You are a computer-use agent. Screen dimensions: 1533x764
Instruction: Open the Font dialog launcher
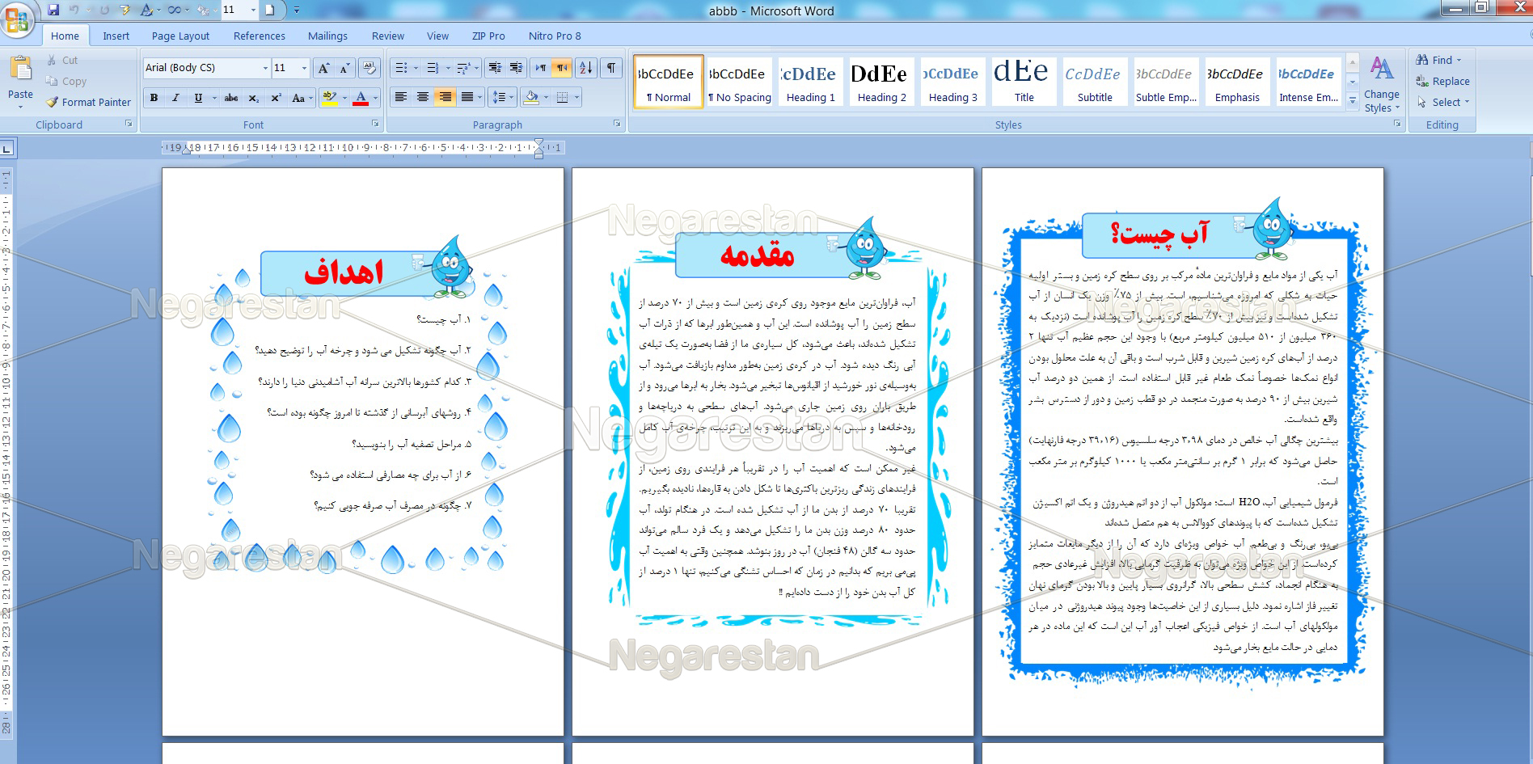(375, 124)
